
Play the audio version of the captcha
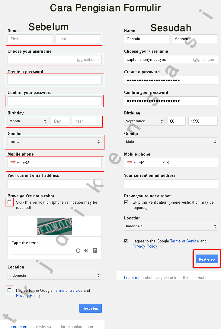86,251
